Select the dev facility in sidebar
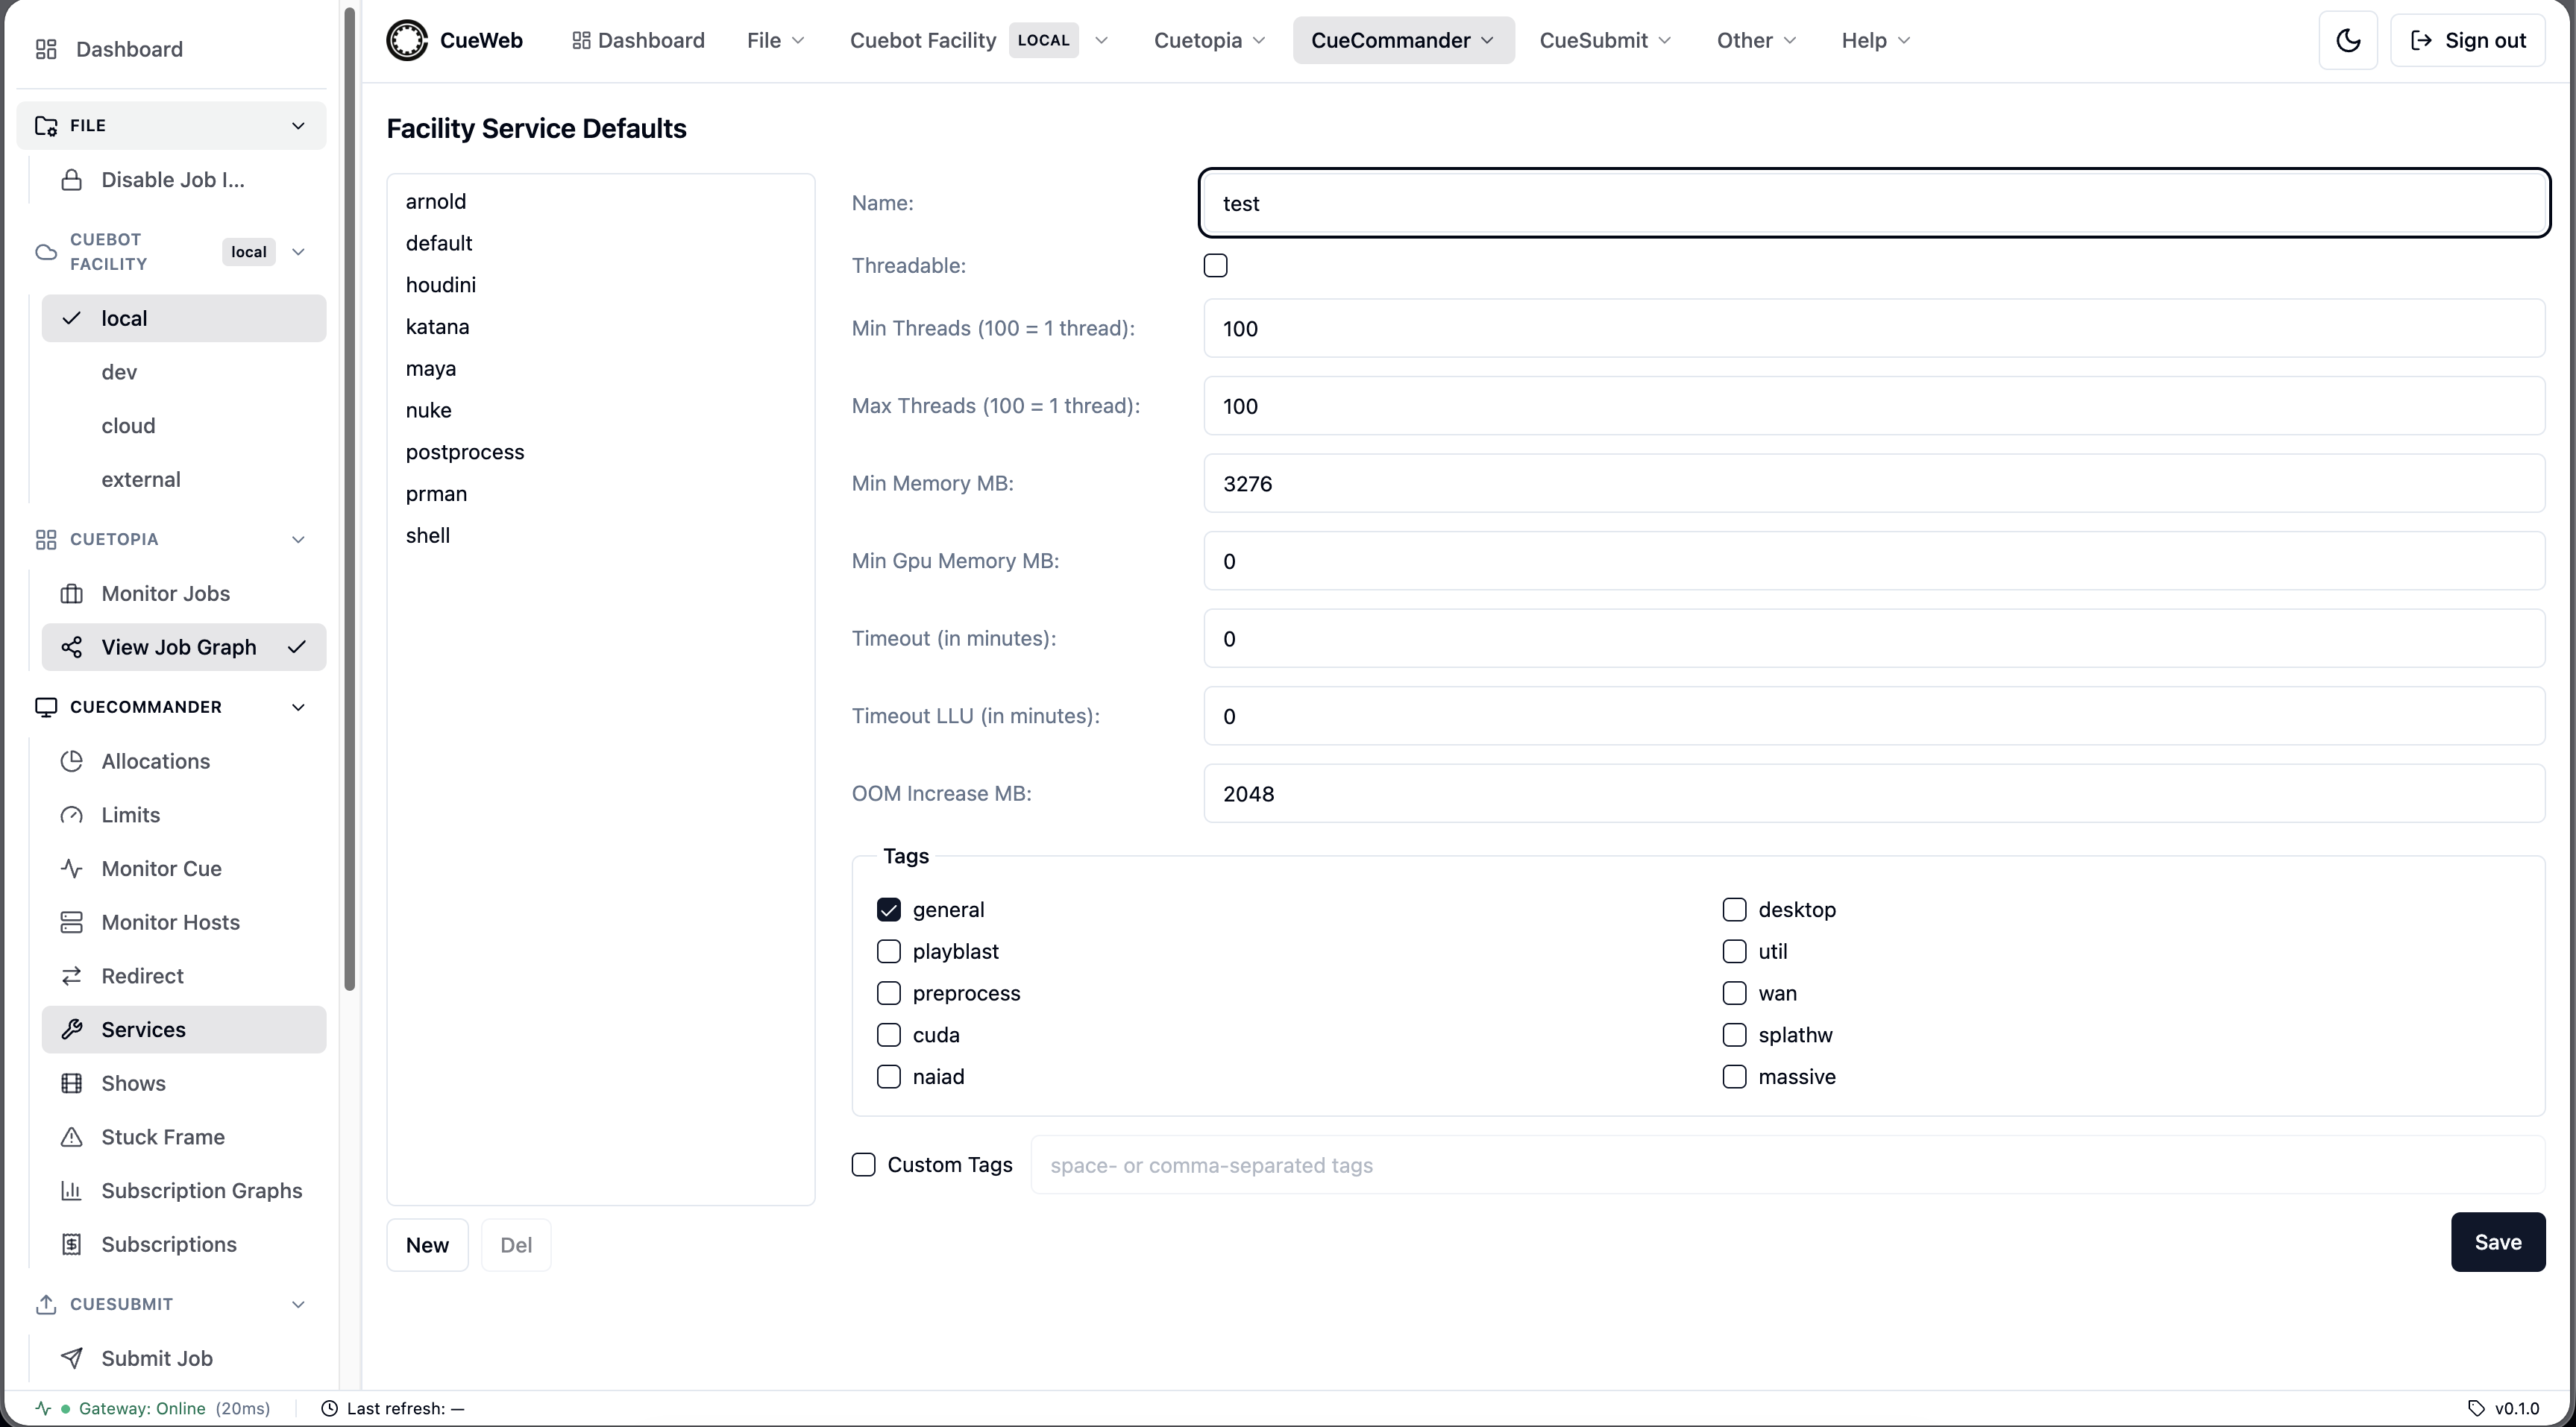The image size is (2576, 1427). pos(184,372)
